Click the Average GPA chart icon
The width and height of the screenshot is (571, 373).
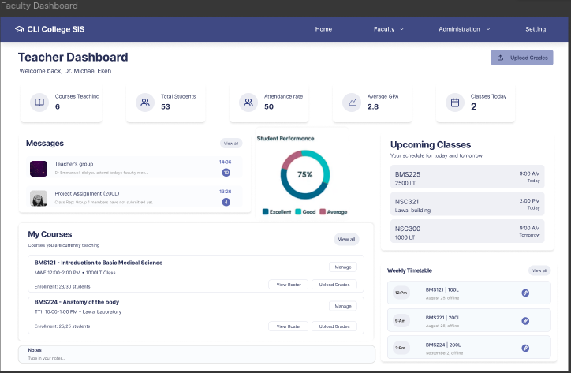point(352,103)
